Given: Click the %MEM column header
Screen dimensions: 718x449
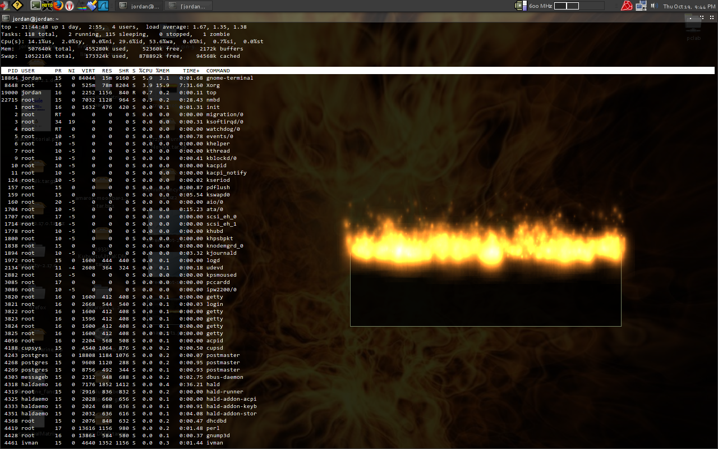Looking at the screenshot, I should 163,71.
